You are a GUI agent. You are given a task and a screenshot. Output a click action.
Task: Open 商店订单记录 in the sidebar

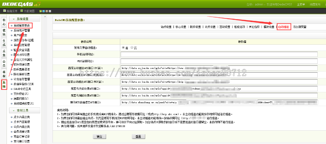click(22, 136)
